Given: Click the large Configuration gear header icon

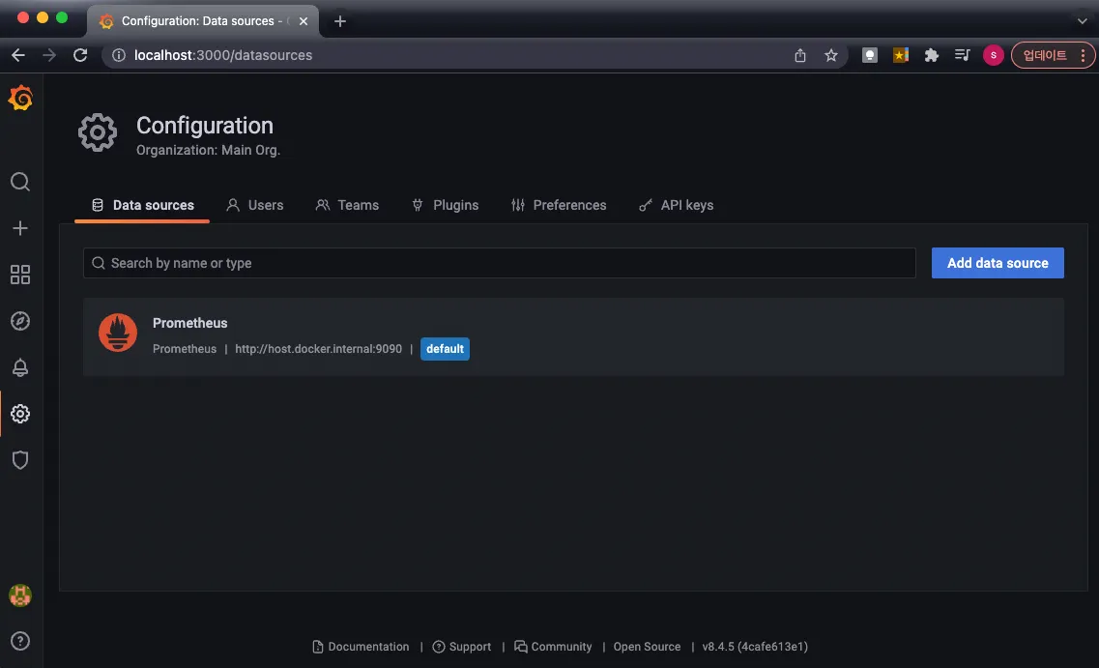Looking at the screenshot, I should coord(98,132).
